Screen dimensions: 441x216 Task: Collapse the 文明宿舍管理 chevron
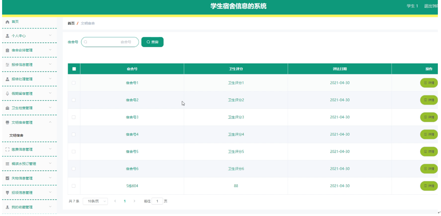(50, 122)
